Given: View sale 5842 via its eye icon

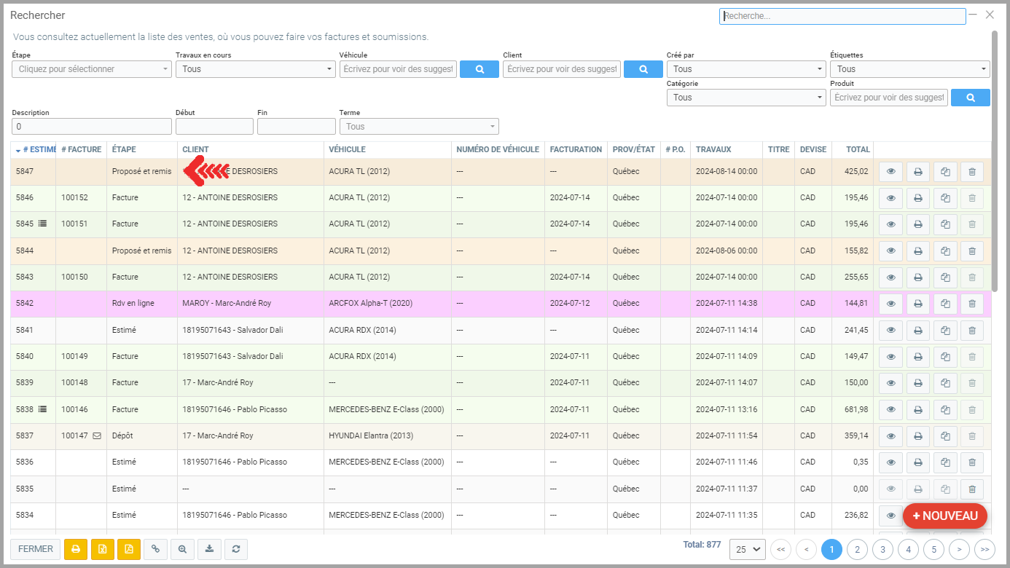Looking at the screenshot, I should 890,304.
